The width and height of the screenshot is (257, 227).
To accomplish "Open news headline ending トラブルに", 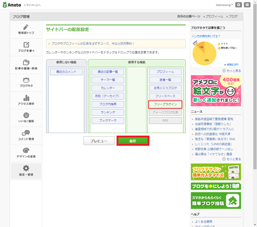I will tap(214, 129).
